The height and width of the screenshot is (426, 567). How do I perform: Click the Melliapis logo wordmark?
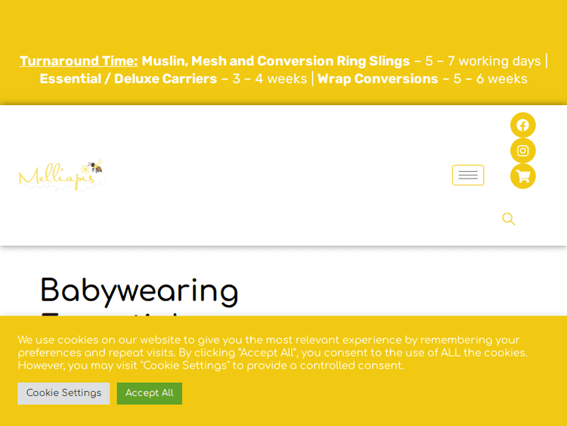point(53,179)
